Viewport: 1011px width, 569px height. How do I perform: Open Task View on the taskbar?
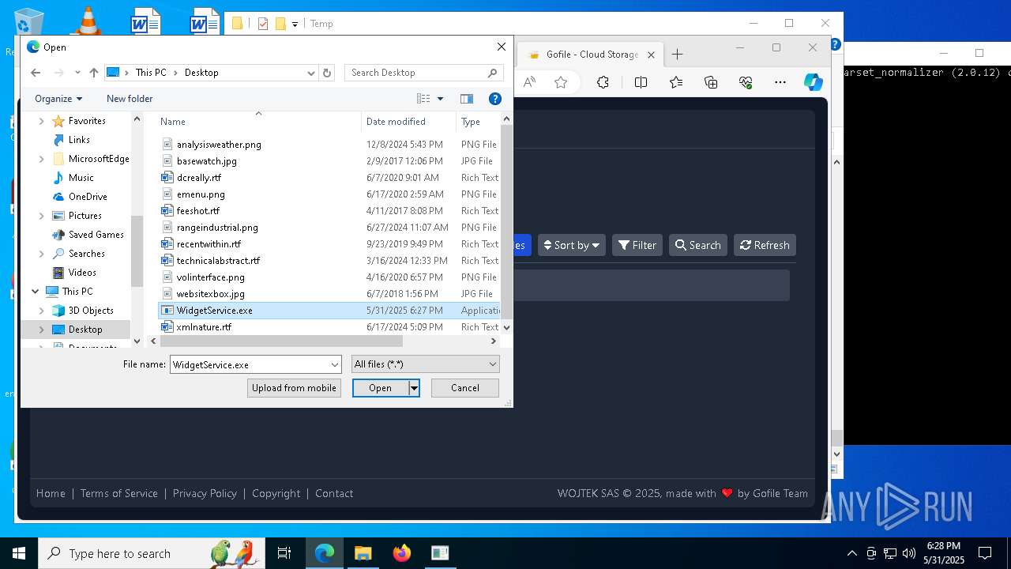point(284,553)
